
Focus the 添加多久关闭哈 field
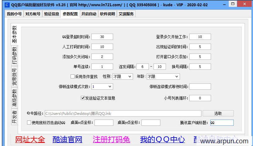pos(102,57)
